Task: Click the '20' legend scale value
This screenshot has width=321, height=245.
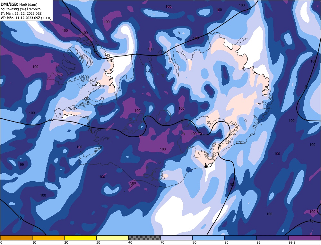Action: pyautogui.click(x=66, y=242)
